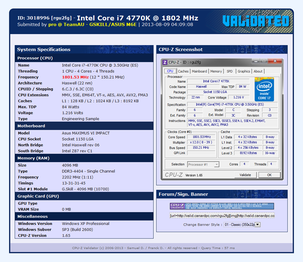Image resolution: width=303 pixels, height=262 pixels.
Task: Click the 'Processor (CPU)' section header
Action: tap(84, 58)
